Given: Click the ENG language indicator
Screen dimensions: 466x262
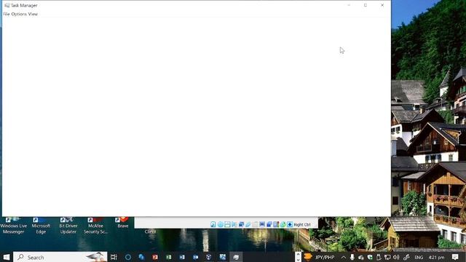Looking at the screenshot, I should coord(419,257).
